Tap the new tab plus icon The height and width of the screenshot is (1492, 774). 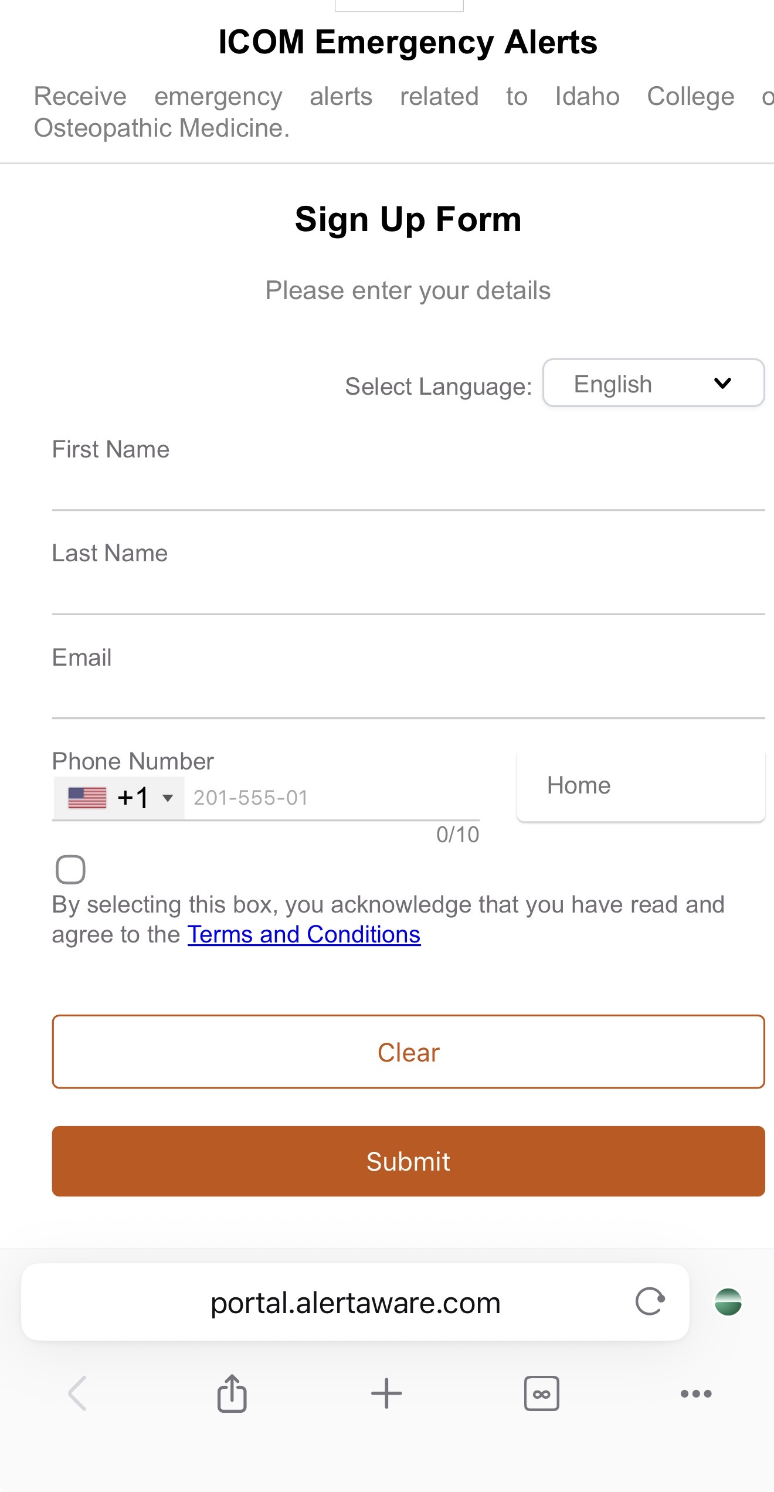tap(386, 1393)
